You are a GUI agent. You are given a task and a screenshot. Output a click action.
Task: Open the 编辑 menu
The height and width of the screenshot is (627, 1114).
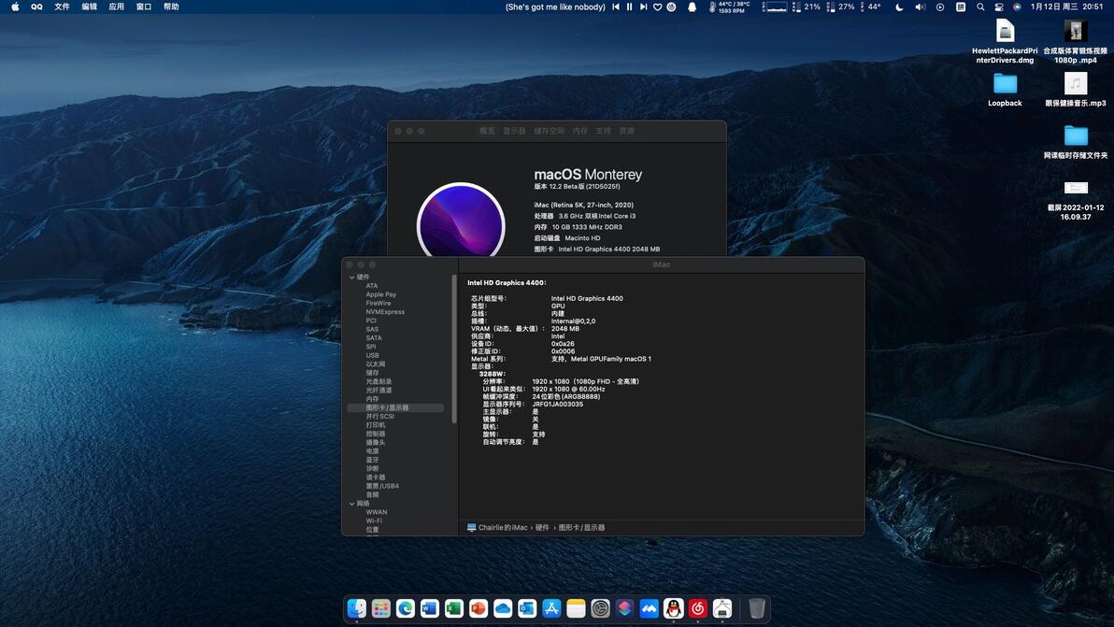point(90,7)
